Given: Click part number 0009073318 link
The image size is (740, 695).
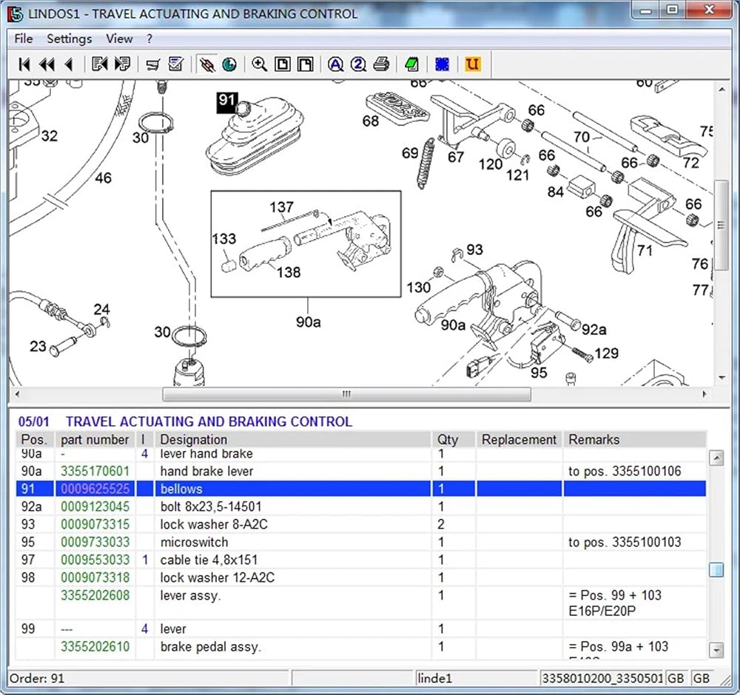Looking at the screenshot, I should point(95,577).
